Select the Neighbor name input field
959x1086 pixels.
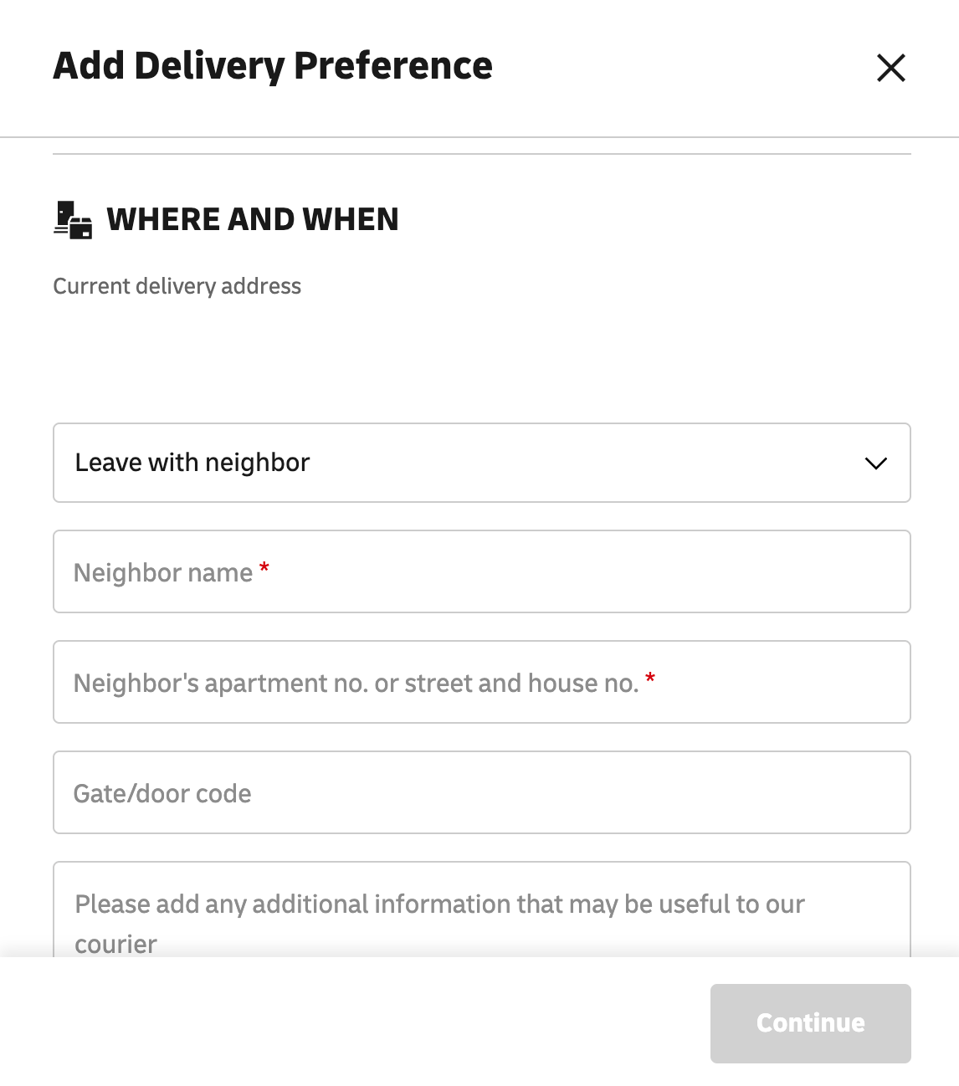482,571
